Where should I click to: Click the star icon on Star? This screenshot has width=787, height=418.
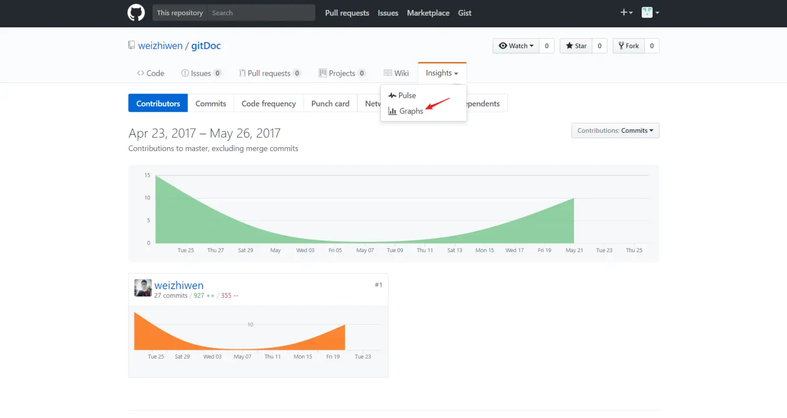click(569, 46)
